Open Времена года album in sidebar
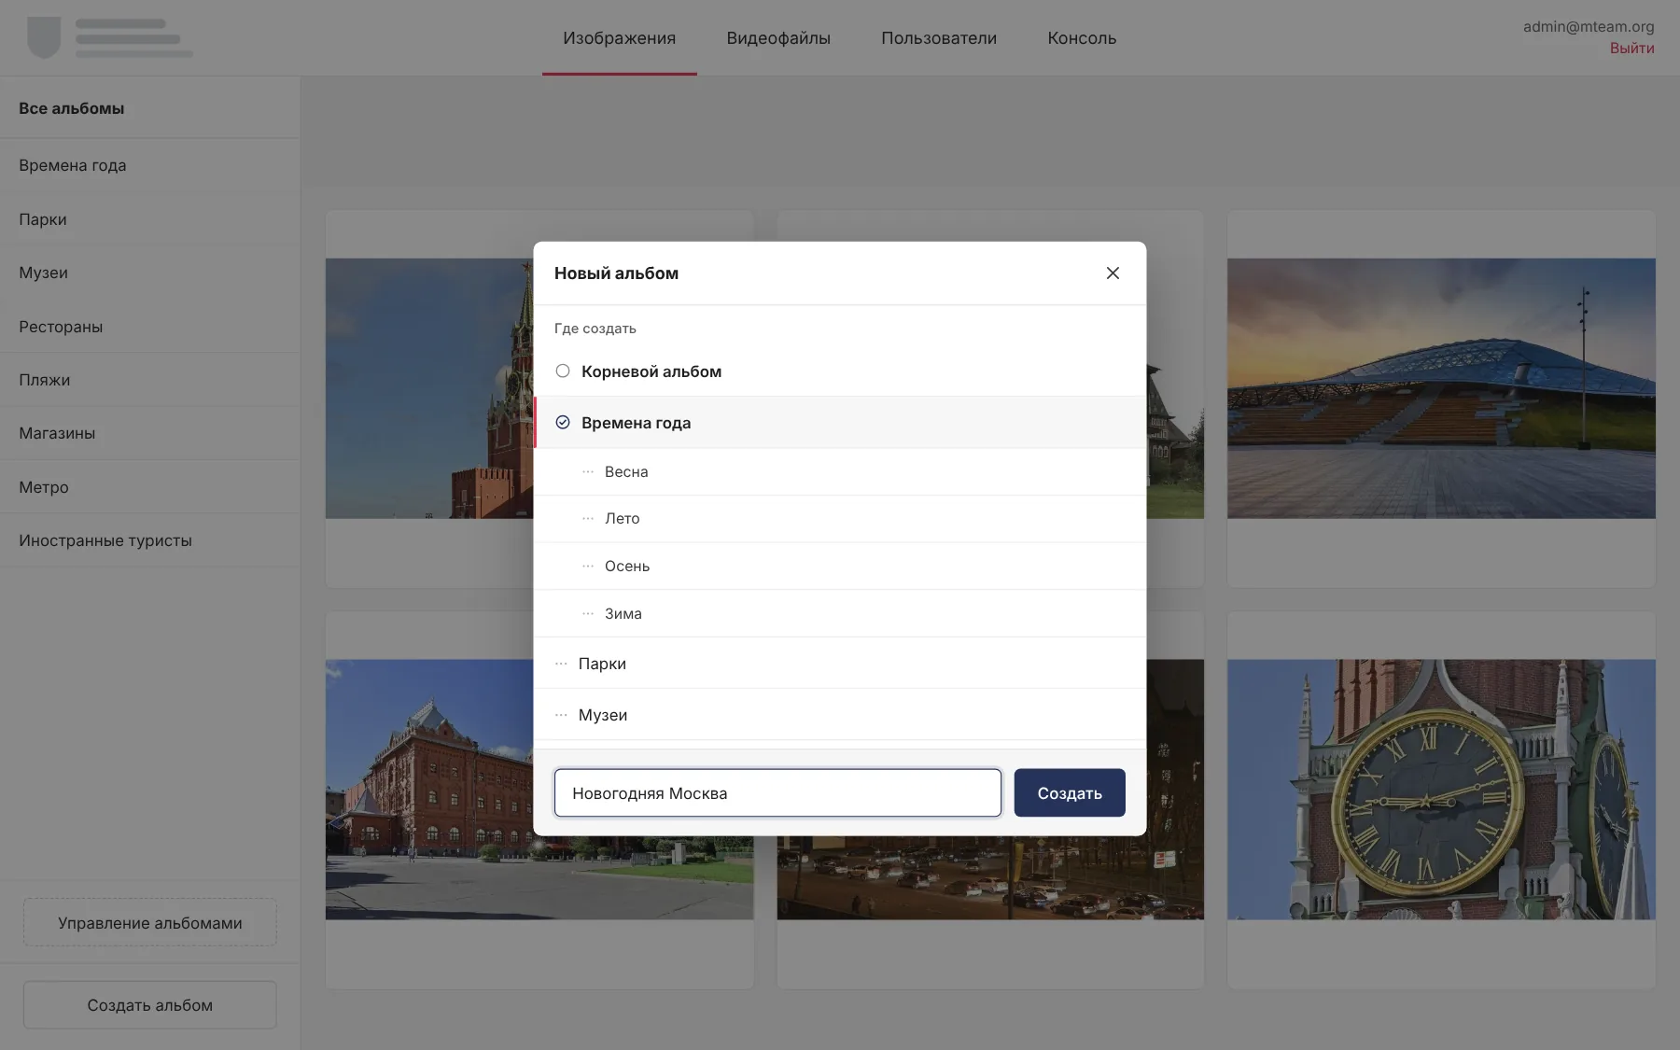 click(150, 165)
